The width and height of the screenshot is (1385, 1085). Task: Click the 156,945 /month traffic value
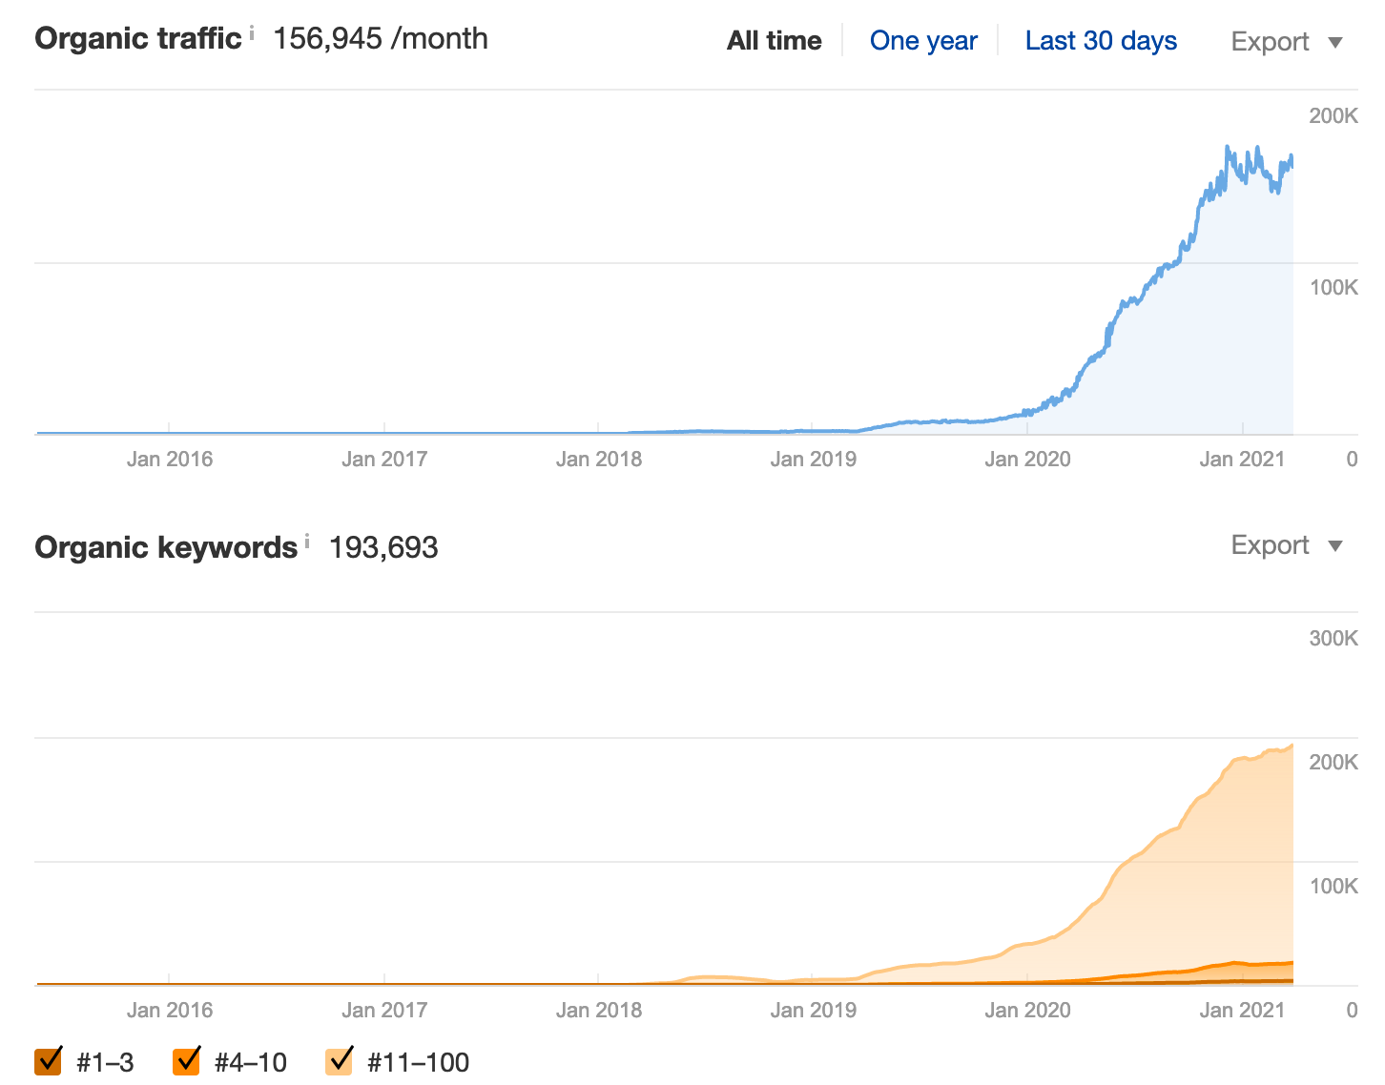(x=380, y=39)
